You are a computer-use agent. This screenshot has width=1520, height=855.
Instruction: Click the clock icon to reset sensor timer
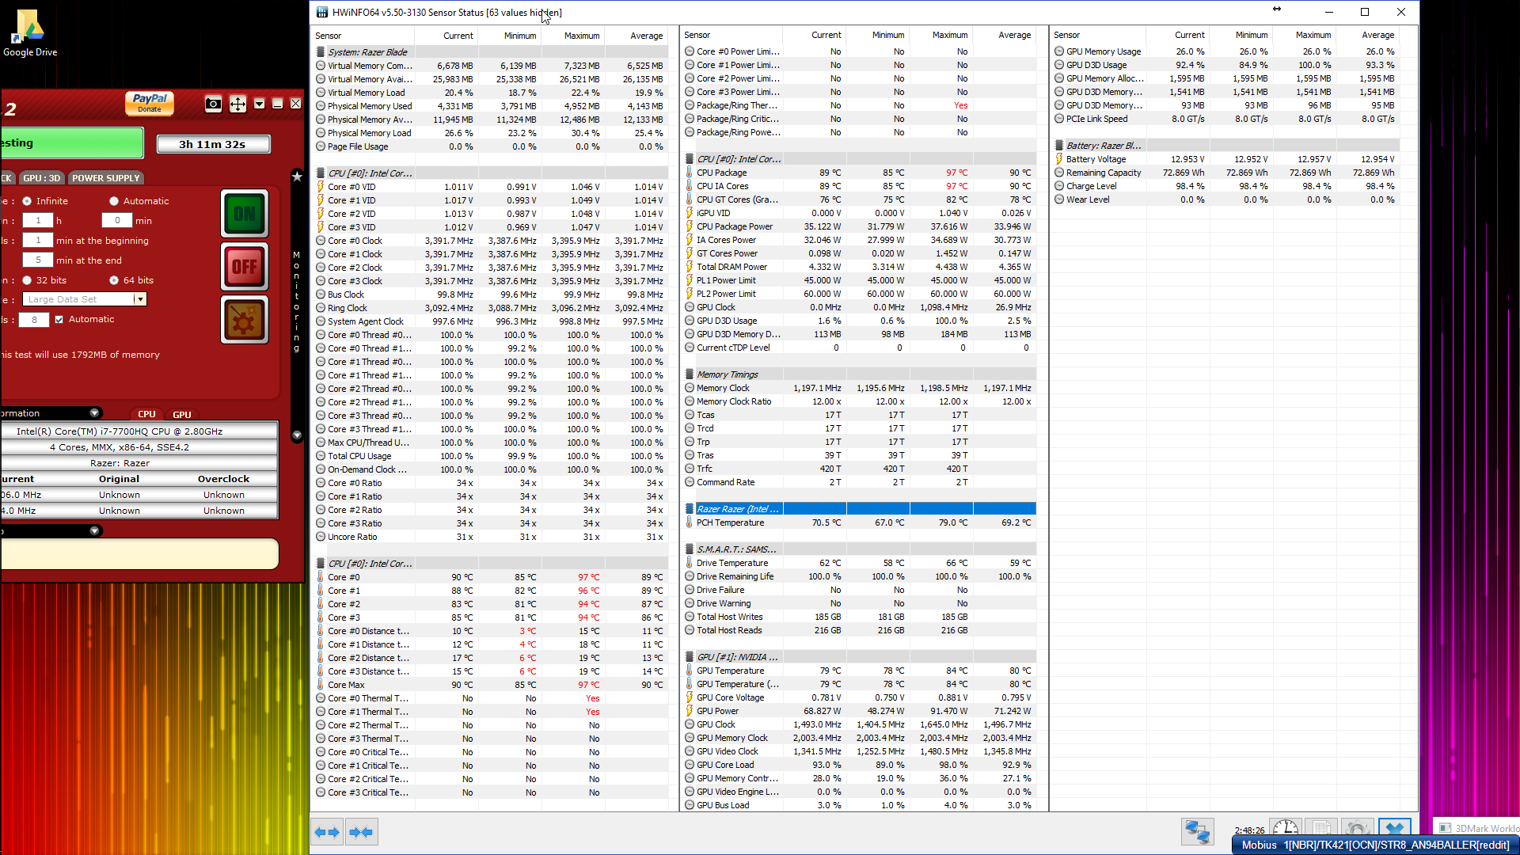click(x=1285, y=828)
